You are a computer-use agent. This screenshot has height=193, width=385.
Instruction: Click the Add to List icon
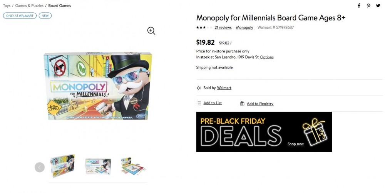199,103
